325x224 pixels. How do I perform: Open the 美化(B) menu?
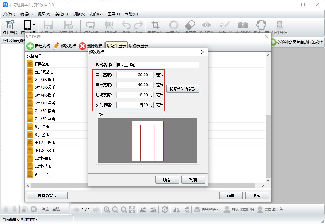pyautogui.click(x=61, y=14)
